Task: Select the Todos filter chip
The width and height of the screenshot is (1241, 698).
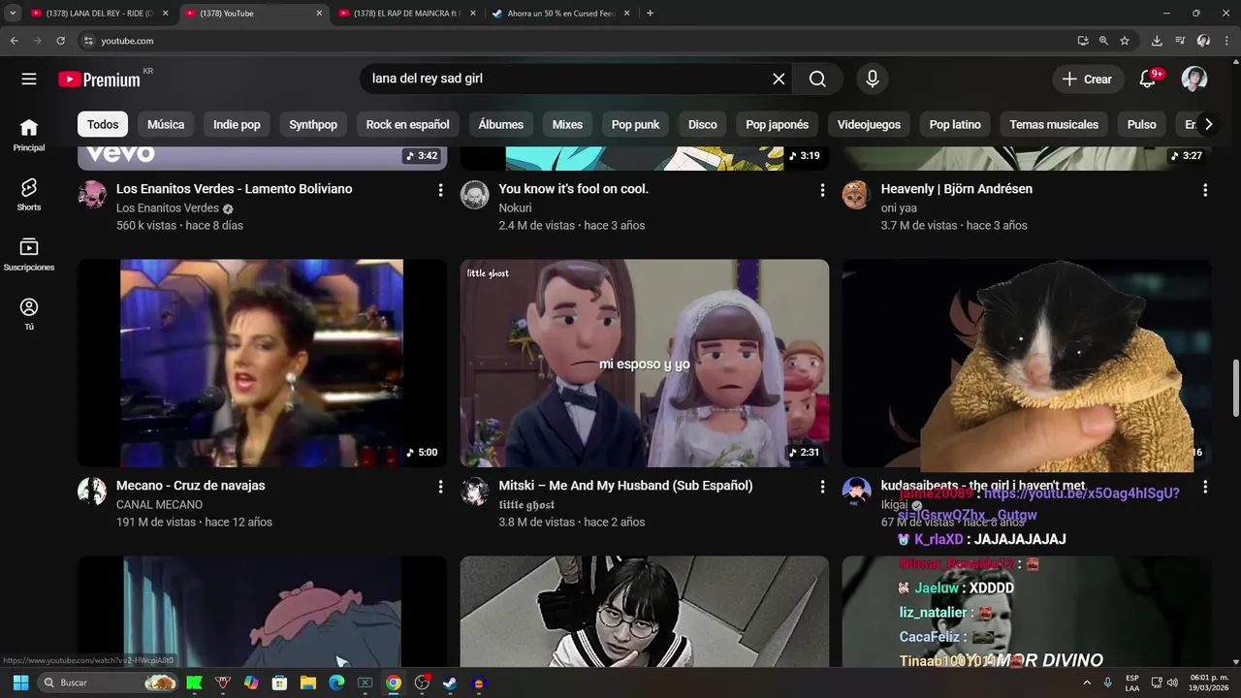Action: point(103,124)
